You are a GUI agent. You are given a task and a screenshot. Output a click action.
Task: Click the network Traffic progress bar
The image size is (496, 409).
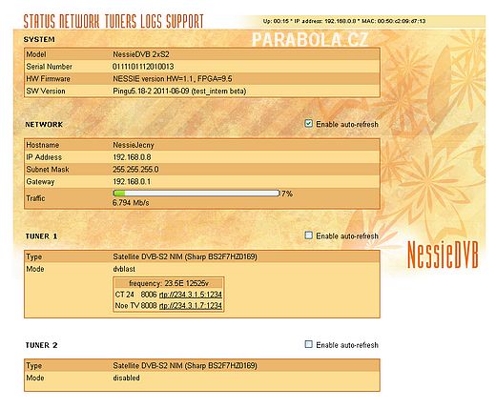(x=196, y=193)
